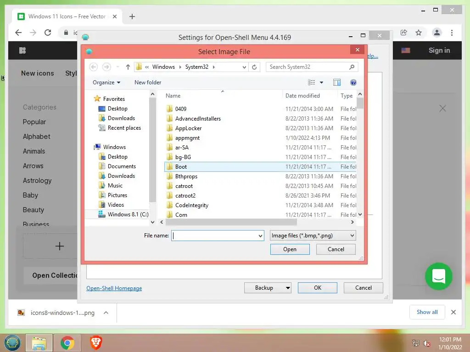Click Show all downloads
Image resolution: width=470 pixels, height=352 pixels.
click(x=427, y=312)
